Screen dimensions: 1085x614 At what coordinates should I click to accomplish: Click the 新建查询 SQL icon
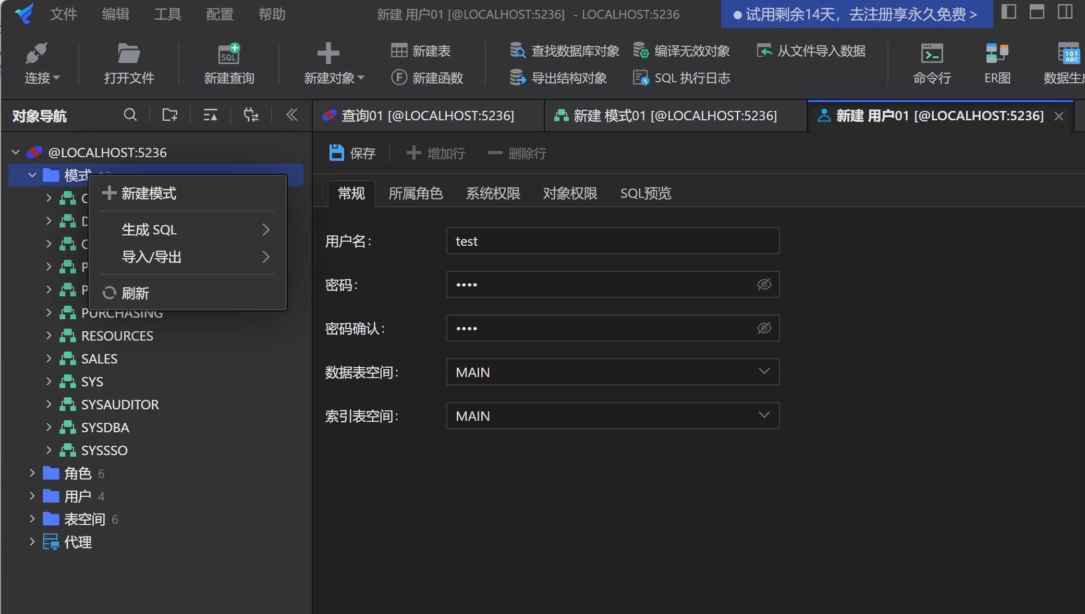(x=229, y=53)
